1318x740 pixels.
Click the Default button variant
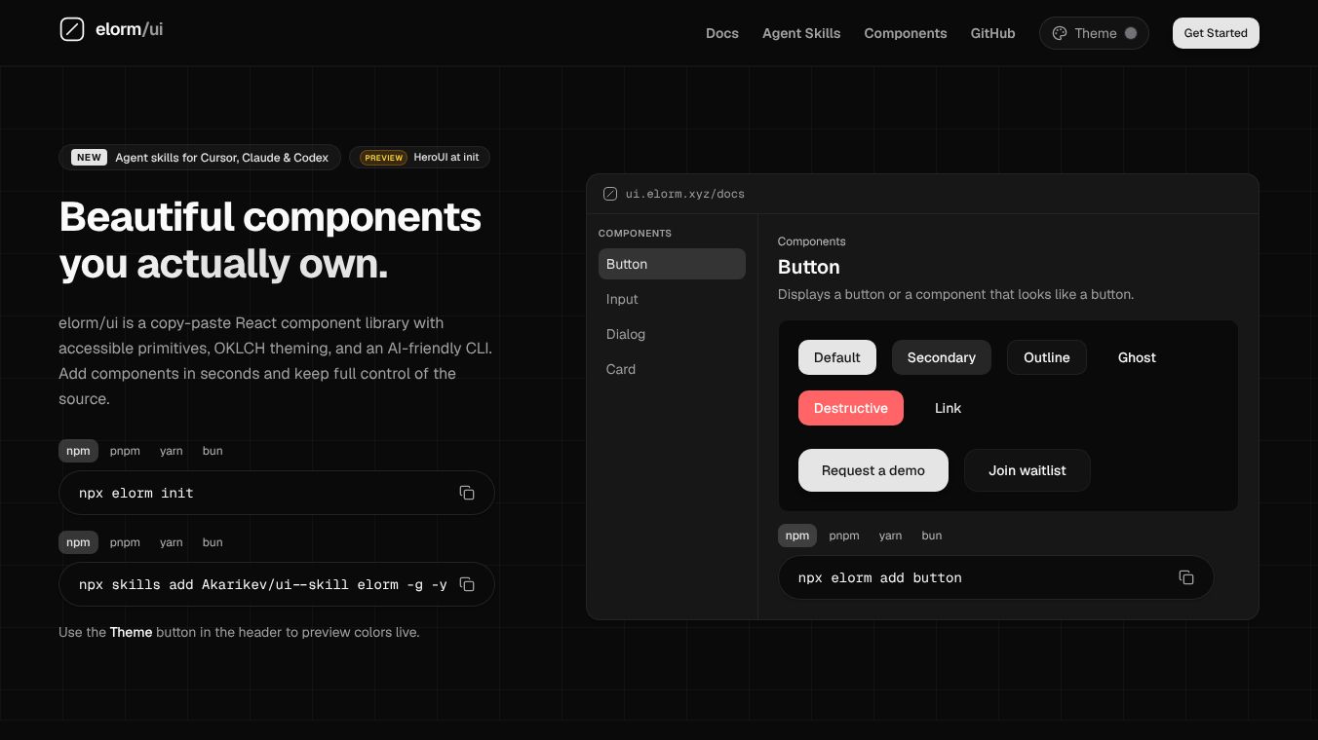pyautogui.click(x=837, y=357)
